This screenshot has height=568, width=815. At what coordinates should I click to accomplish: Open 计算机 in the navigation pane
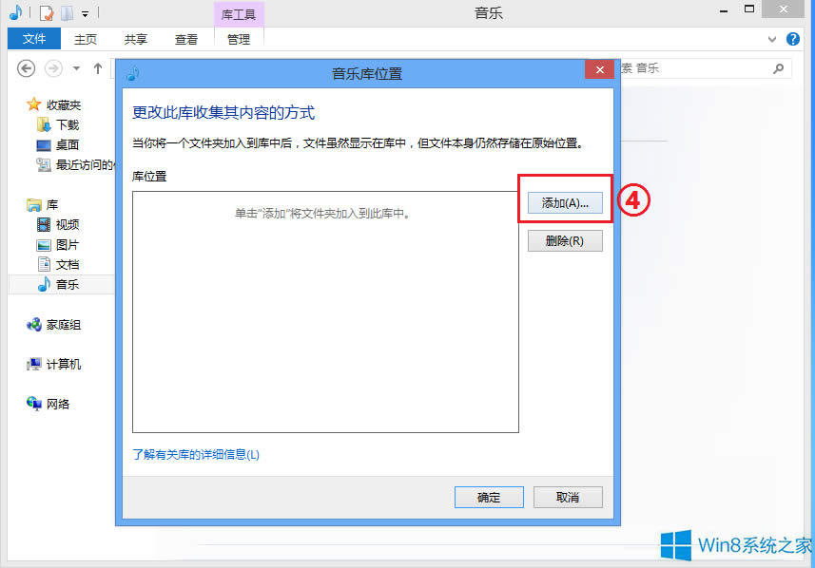63,364
